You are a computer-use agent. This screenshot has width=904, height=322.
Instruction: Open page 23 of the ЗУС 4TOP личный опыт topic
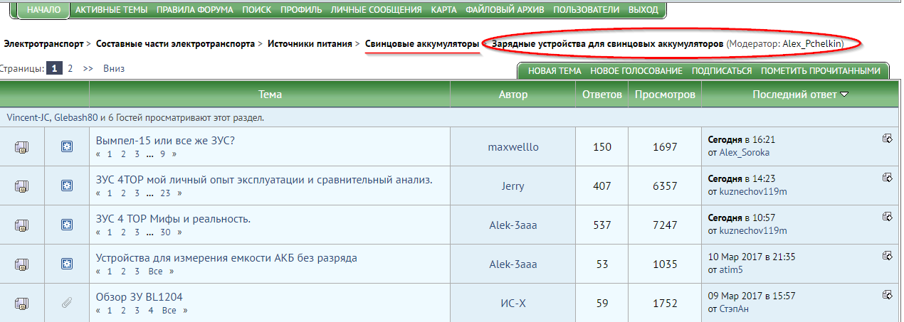pos(165,193)
